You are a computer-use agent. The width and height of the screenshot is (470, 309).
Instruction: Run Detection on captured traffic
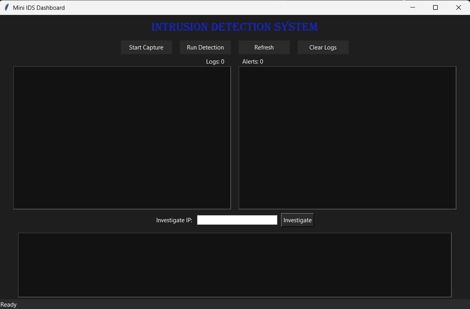click(x=205, y=48)
